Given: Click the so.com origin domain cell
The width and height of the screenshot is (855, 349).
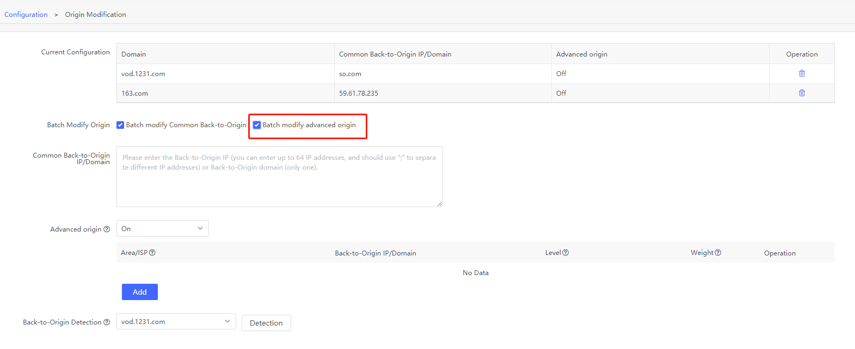Looking at the screenshot, I should pos(350,74).
